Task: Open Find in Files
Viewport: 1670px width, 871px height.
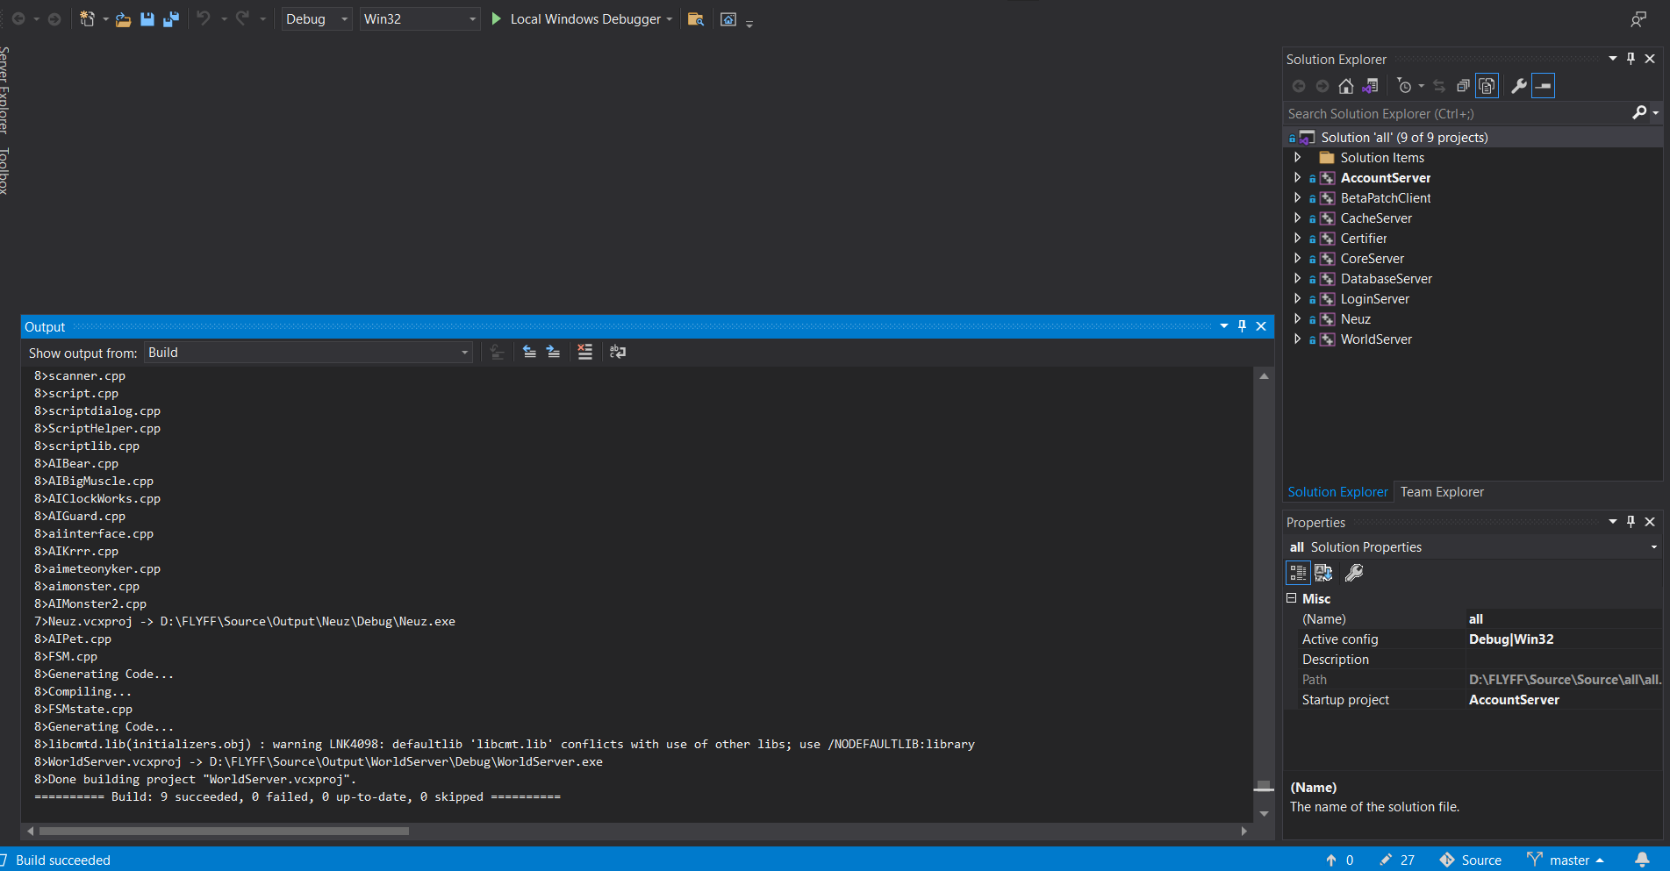Action: coord(696,19)
